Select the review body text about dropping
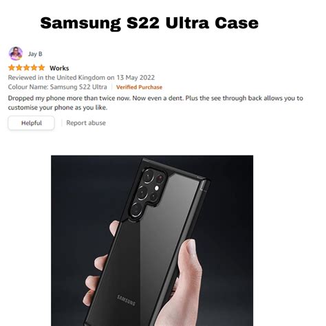This screenshot has height=326, width=326. click(155, 103)
